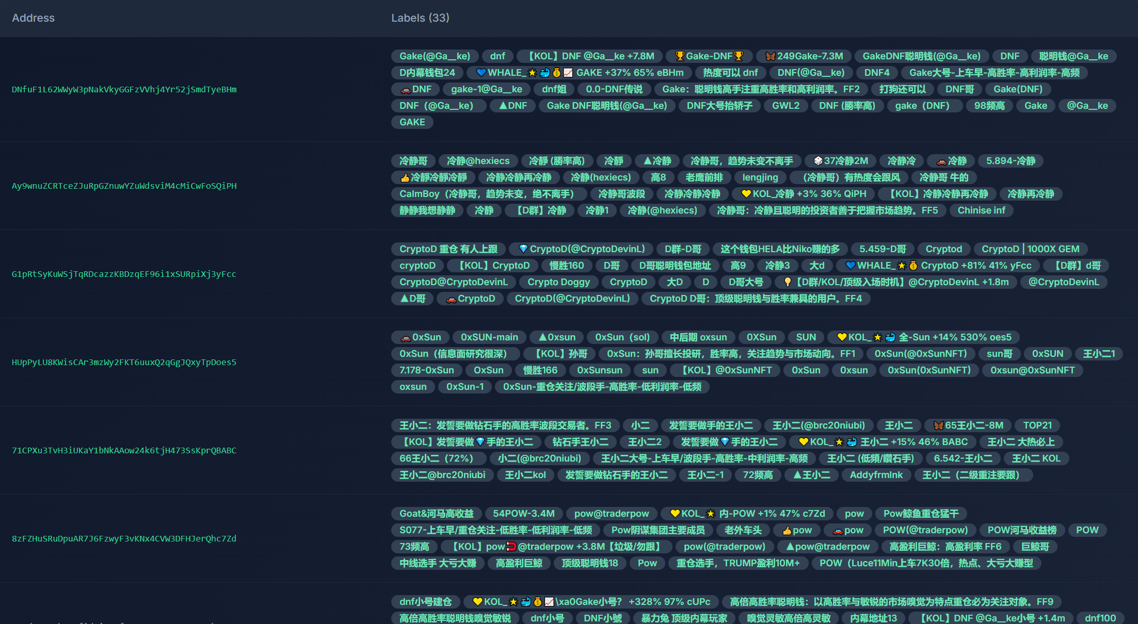Open address starting with G1pRtSyKuWSjTq

click(x=124, y=274)
